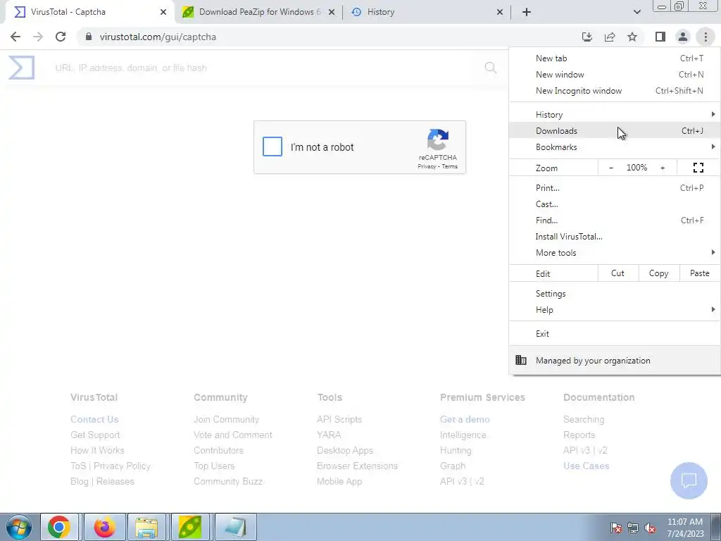Click Managed by your organization
This screenshot has height=541, width=721.
tap(615, 361)
